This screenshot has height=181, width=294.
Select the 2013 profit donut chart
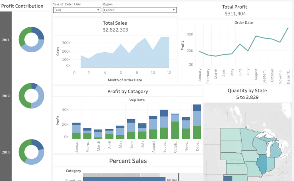(x=32, y=152)
